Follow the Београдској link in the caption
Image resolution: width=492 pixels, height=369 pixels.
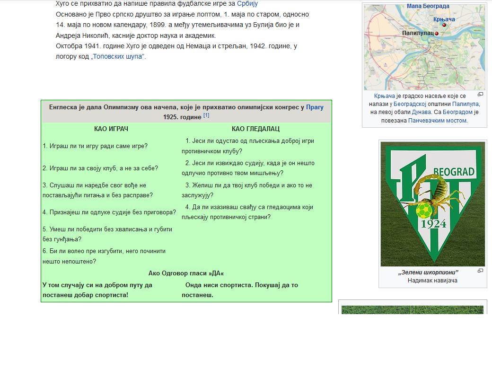click(410, 104)
